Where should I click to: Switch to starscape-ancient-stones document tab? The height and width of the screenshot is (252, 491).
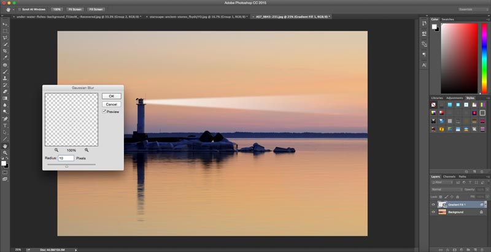198,17
